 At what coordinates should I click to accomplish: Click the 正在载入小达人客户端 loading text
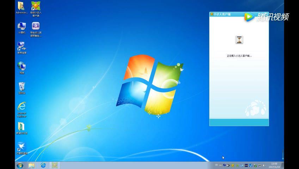[239, 56]
